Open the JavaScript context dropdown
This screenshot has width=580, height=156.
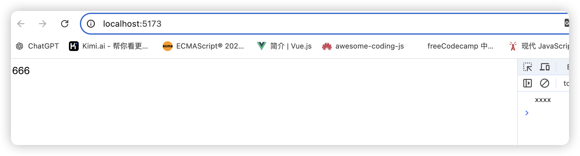[x=566, y=83]
